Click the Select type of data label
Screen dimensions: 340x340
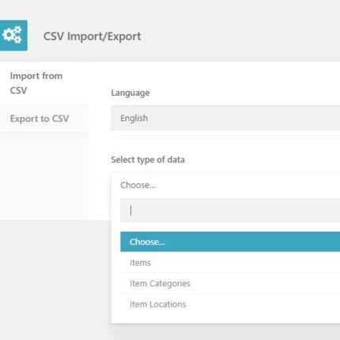(x=148, y=160)
